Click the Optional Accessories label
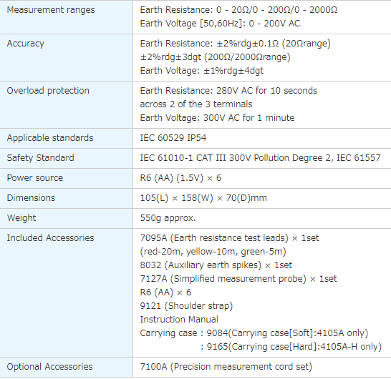The image size is (391, 379). pos(49,367)
